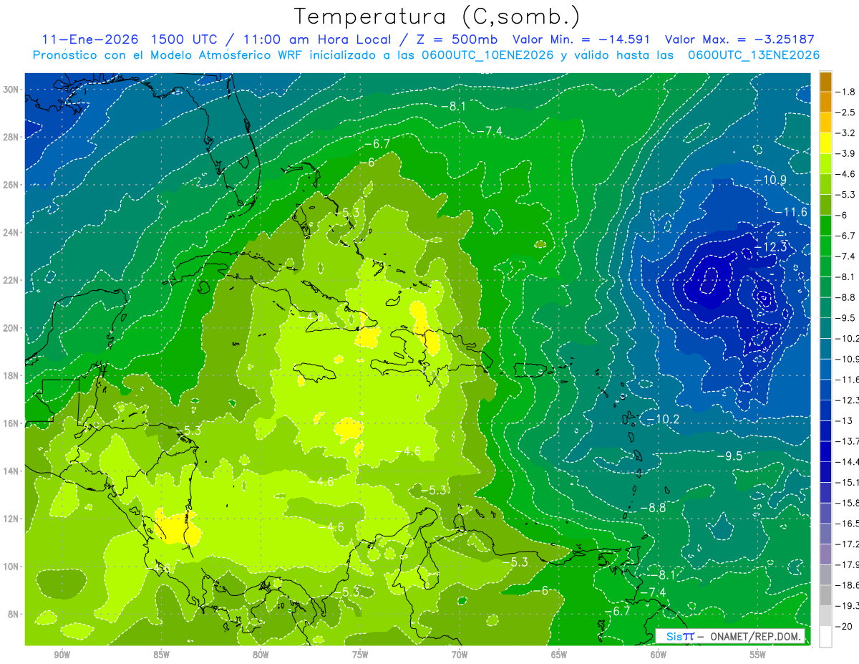
Task: Click valid-until time '0600UTC_13ENE2026'
Action: pos(753,55)
